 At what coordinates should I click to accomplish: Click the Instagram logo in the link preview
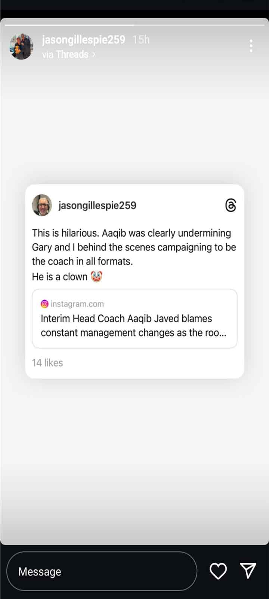click(44, 304)
